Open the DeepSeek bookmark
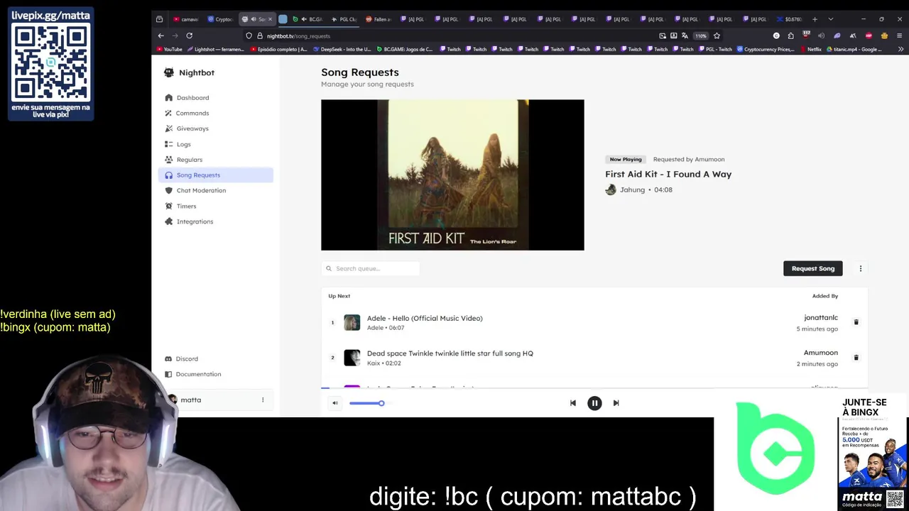 [342, 50]
